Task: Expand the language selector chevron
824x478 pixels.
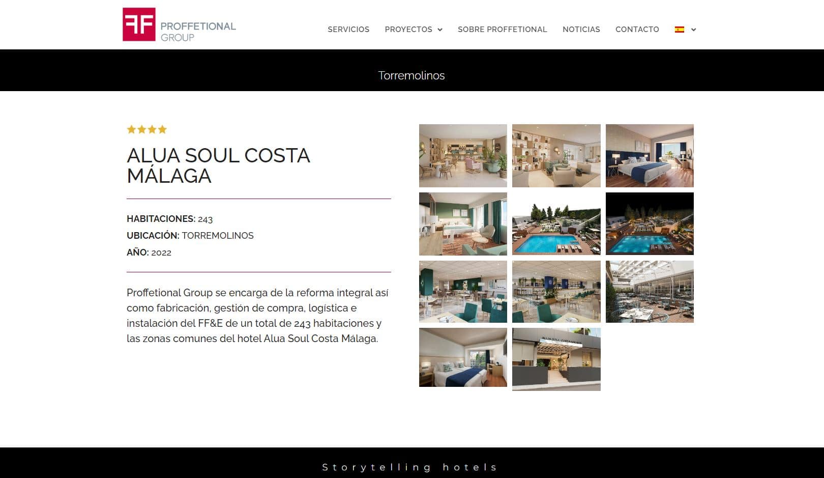Action: point(693,30)
